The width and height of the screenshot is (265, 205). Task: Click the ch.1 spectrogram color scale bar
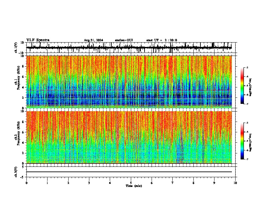click(x=242, y=86)
